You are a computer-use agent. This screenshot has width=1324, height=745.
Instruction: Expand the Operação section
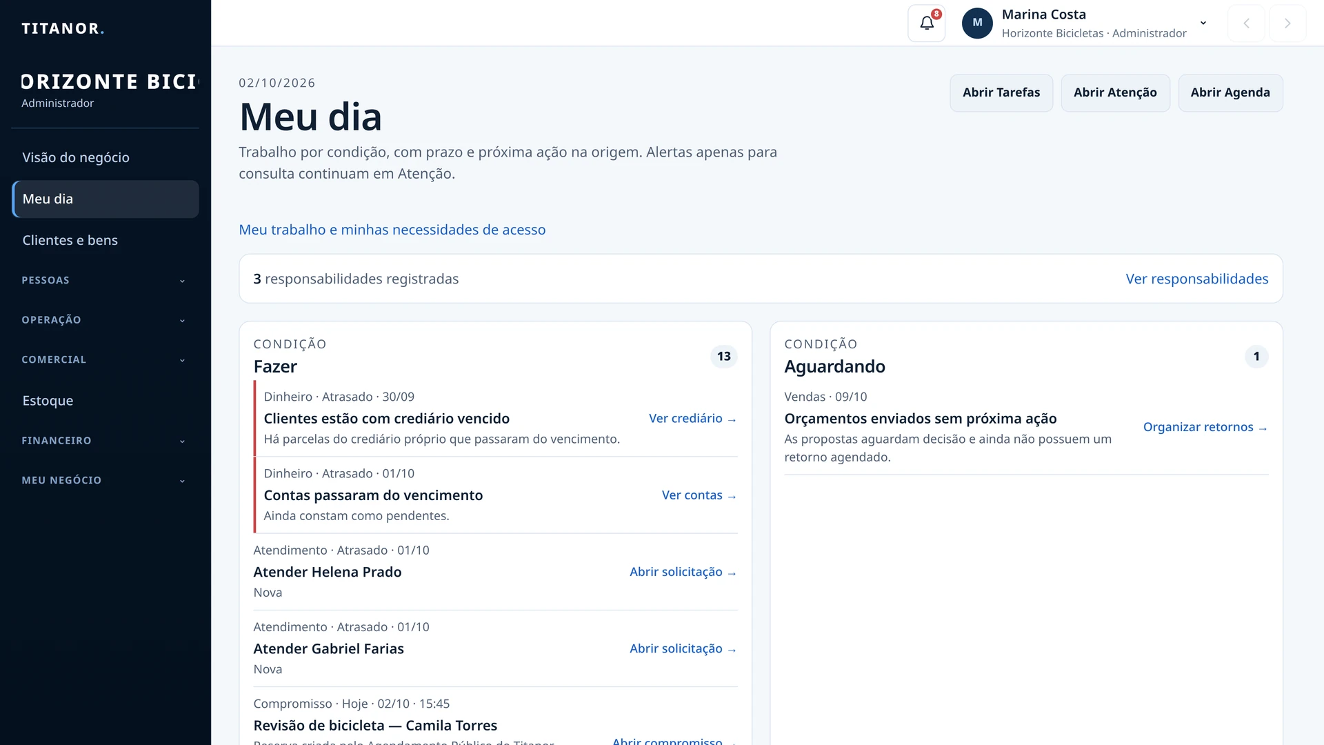pyautogui.click(x=105, y=320)
